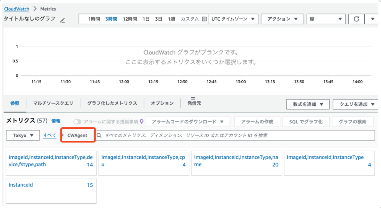Viewport: 381px width, 208px height.
Task: Choose the カスタム time range option
Action: pos(190,19)
